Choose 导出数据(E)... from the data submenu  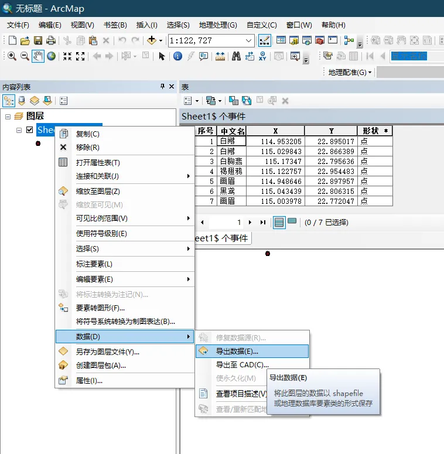click(252, 351)
